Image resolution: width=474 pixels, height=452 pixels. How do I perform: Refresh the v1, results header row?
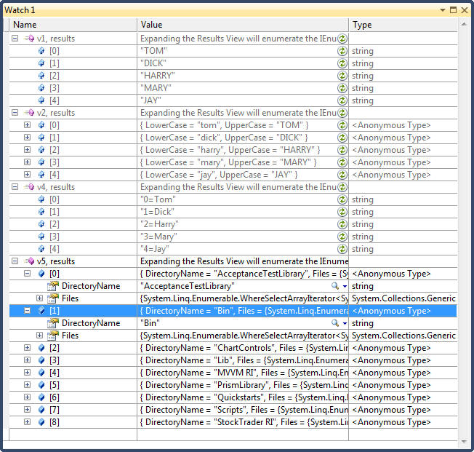pyautogui.click(x=342, y=39)
